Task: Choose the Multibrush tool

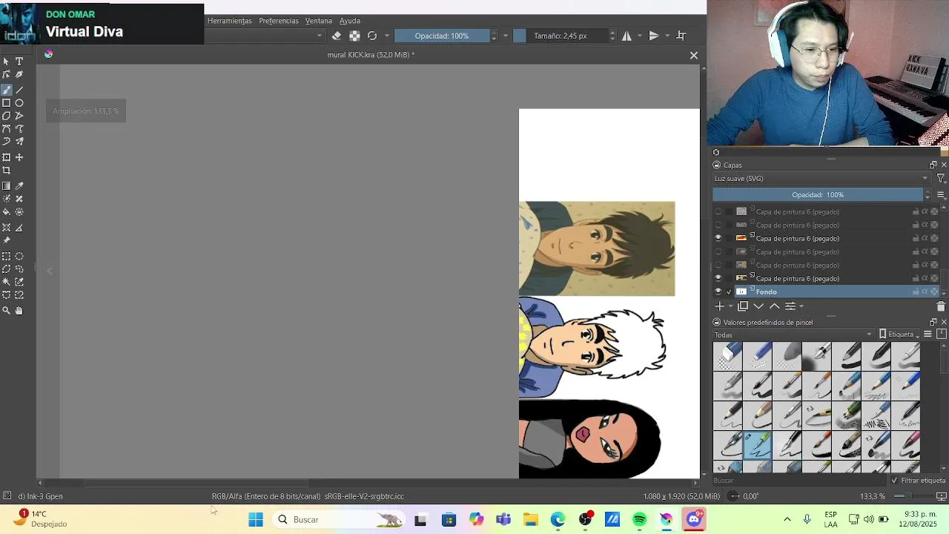Action: (19, 142)
